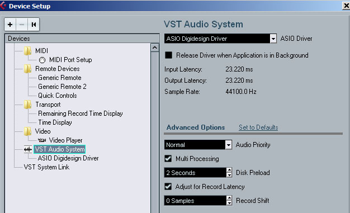Decrease the Record Shift samples

click(x=229, y=203)
